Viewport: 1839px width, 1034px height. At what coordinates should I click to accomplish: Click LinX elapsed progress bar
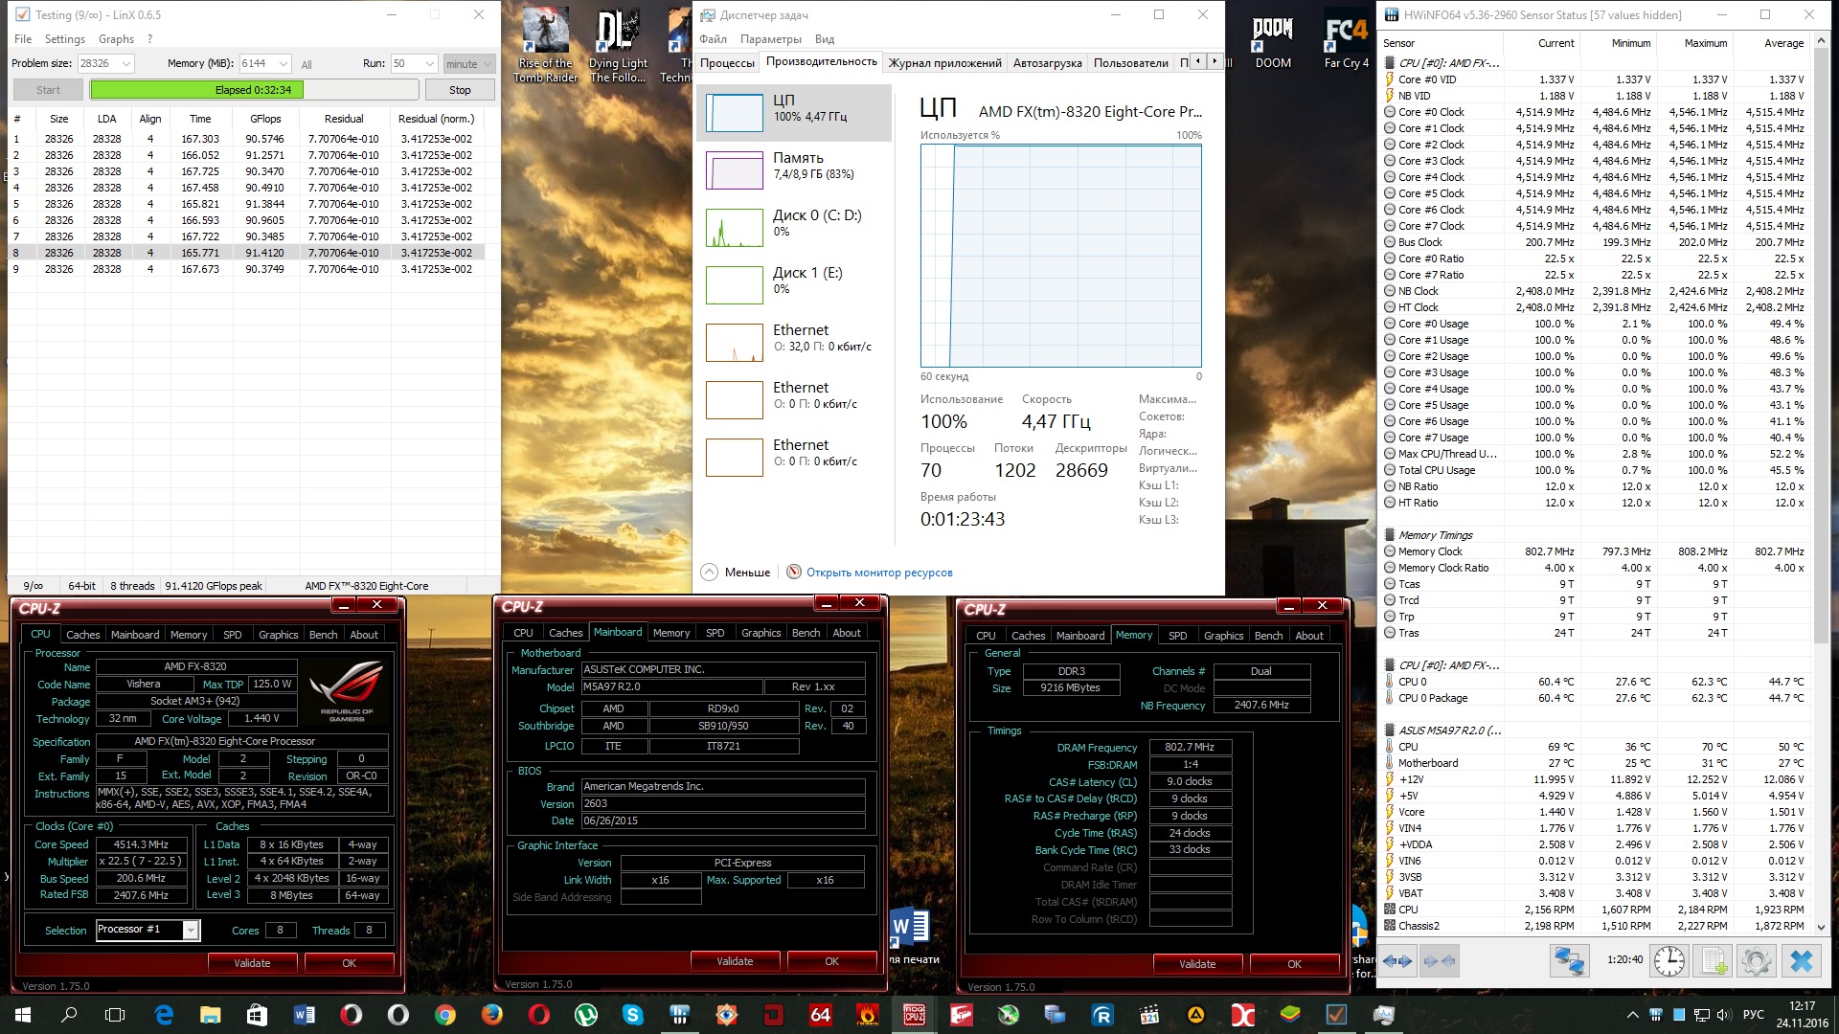[x=254, y=90]
